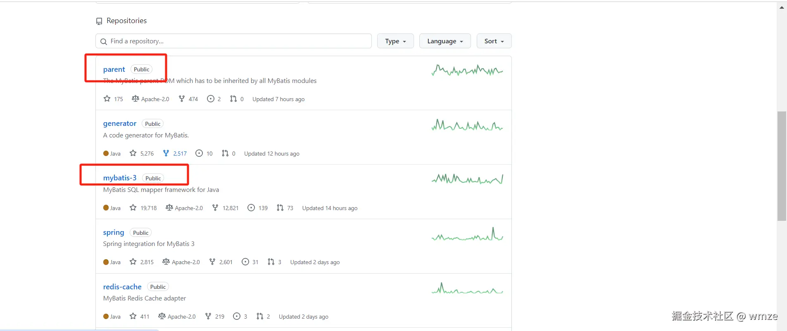Click the fork icon next to 474

point(182,99)
